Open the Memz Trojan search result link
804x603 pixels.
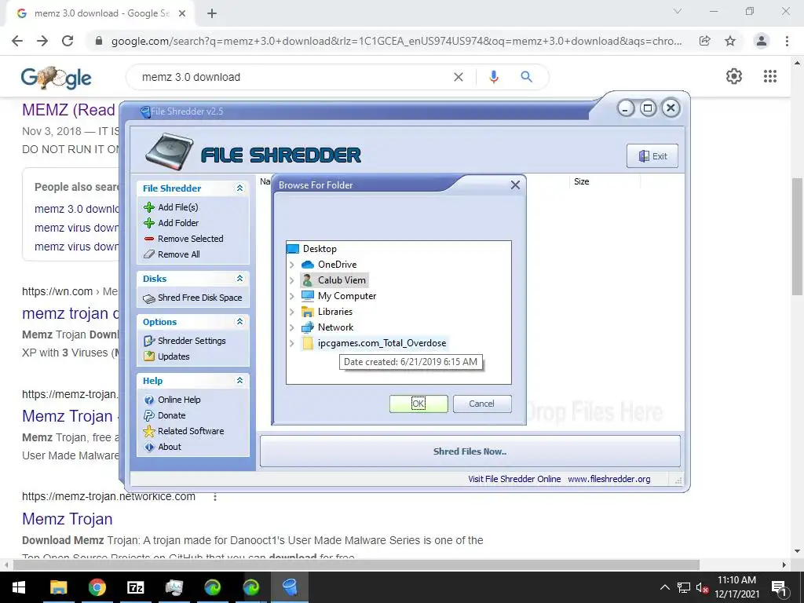[68, 519]
